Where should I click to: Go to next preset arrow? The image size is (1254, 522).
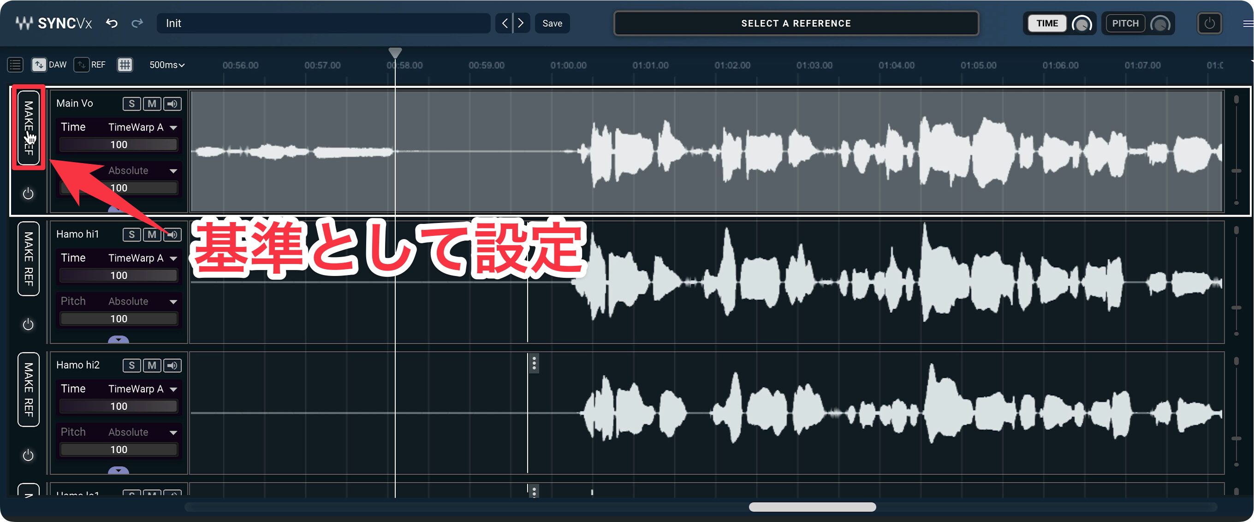pos(521,23)
